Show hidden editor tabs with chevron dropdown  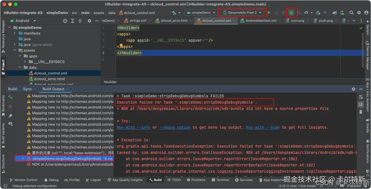[354, 21]
